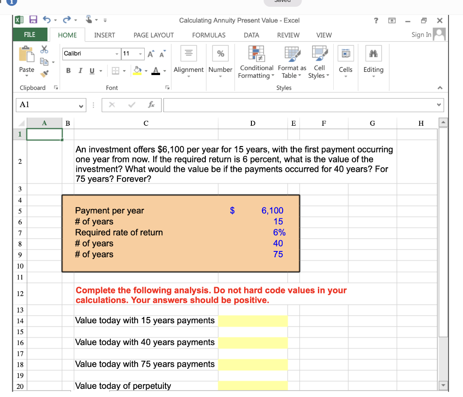Select the Cut (scissors) icon
This screenshot has width=463, height=397.
44,50
